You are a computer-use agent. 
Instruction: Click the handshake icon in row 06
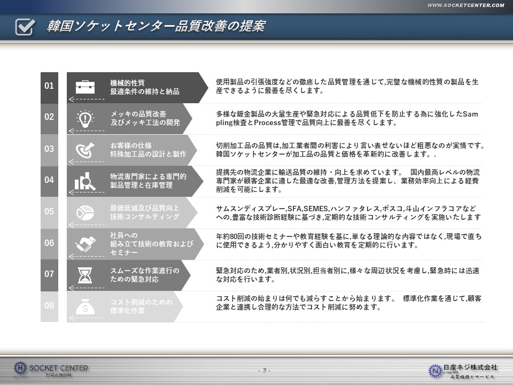pyautogui.click(x=85, y=244)
